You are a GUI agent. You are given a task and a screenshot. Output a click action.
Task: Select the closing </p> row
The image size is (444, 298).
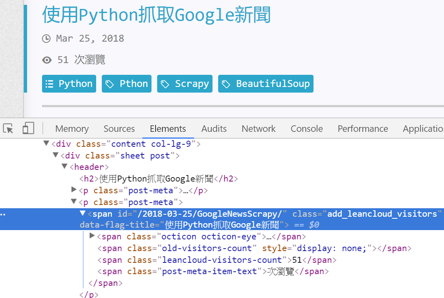pos(89,294)
